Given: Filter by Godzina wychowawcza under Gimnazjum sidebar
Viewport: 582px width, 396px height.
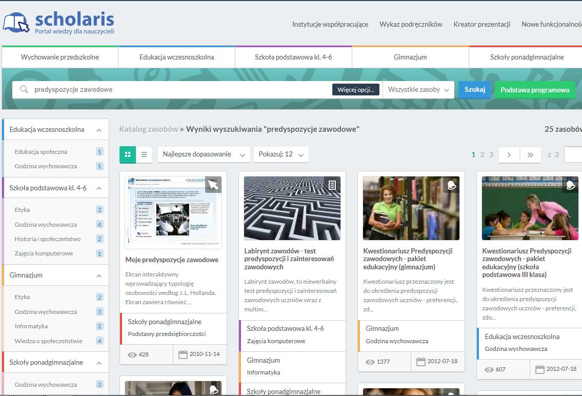Looking at the screenshot, I should [46, 312].
